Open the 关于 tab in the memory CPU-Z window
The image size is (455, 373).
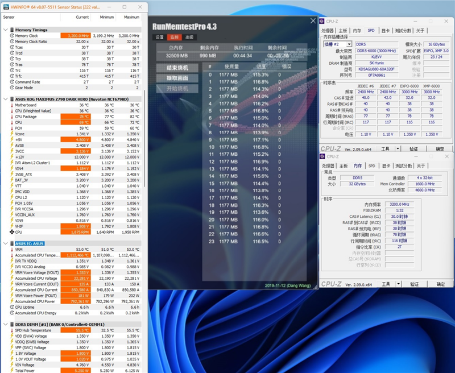point(421,166)
